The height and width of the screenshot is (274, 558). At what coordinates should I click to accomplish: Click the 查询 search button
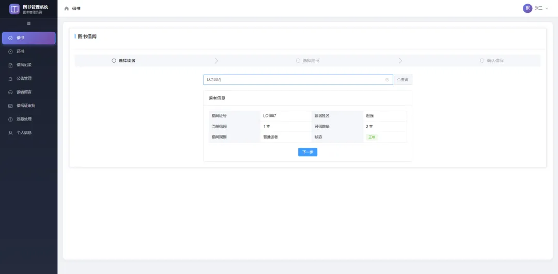[x=403, y=80]
